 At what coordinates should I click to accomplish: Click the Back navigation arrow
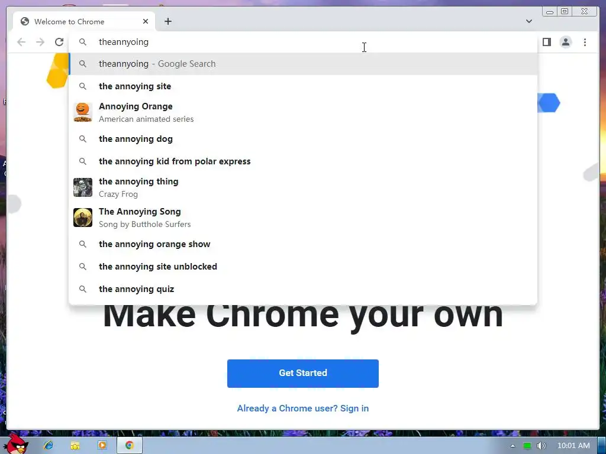[x=21, y=42]
